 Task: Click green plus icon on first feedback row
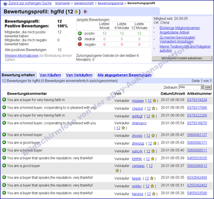click(4, 100)
